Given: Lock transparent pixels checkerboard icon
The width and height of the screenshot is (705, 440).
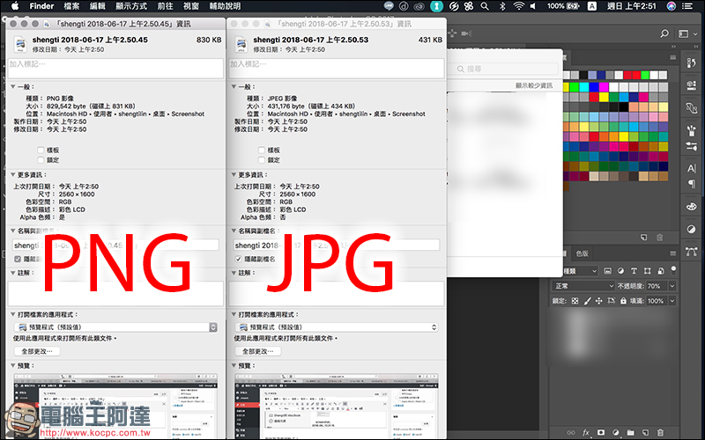Looking at the screenshot, I should click(x=575, y=301).
